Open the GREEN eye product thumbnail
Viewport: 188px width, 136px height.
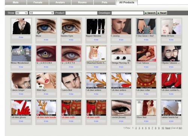pos(46,53)
